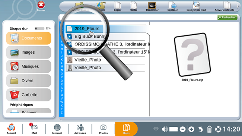Image resolution: width=242 pixels, height=136 pixels.
Task: Open the taskbar trash can icon
Action: point(209,129)
